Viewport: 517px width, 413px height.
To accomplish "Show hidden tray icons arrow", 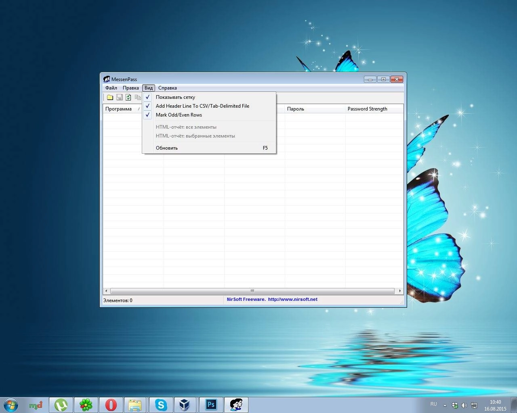I will [x=445, y=405].
